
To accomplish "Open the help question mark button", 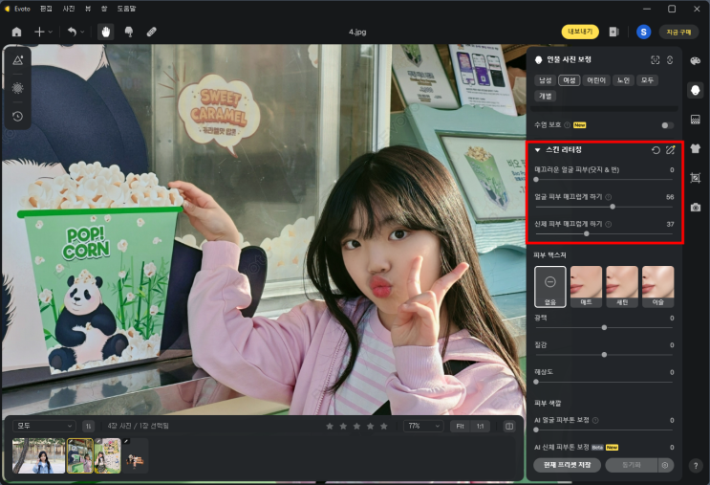I will tap(696, 466).
